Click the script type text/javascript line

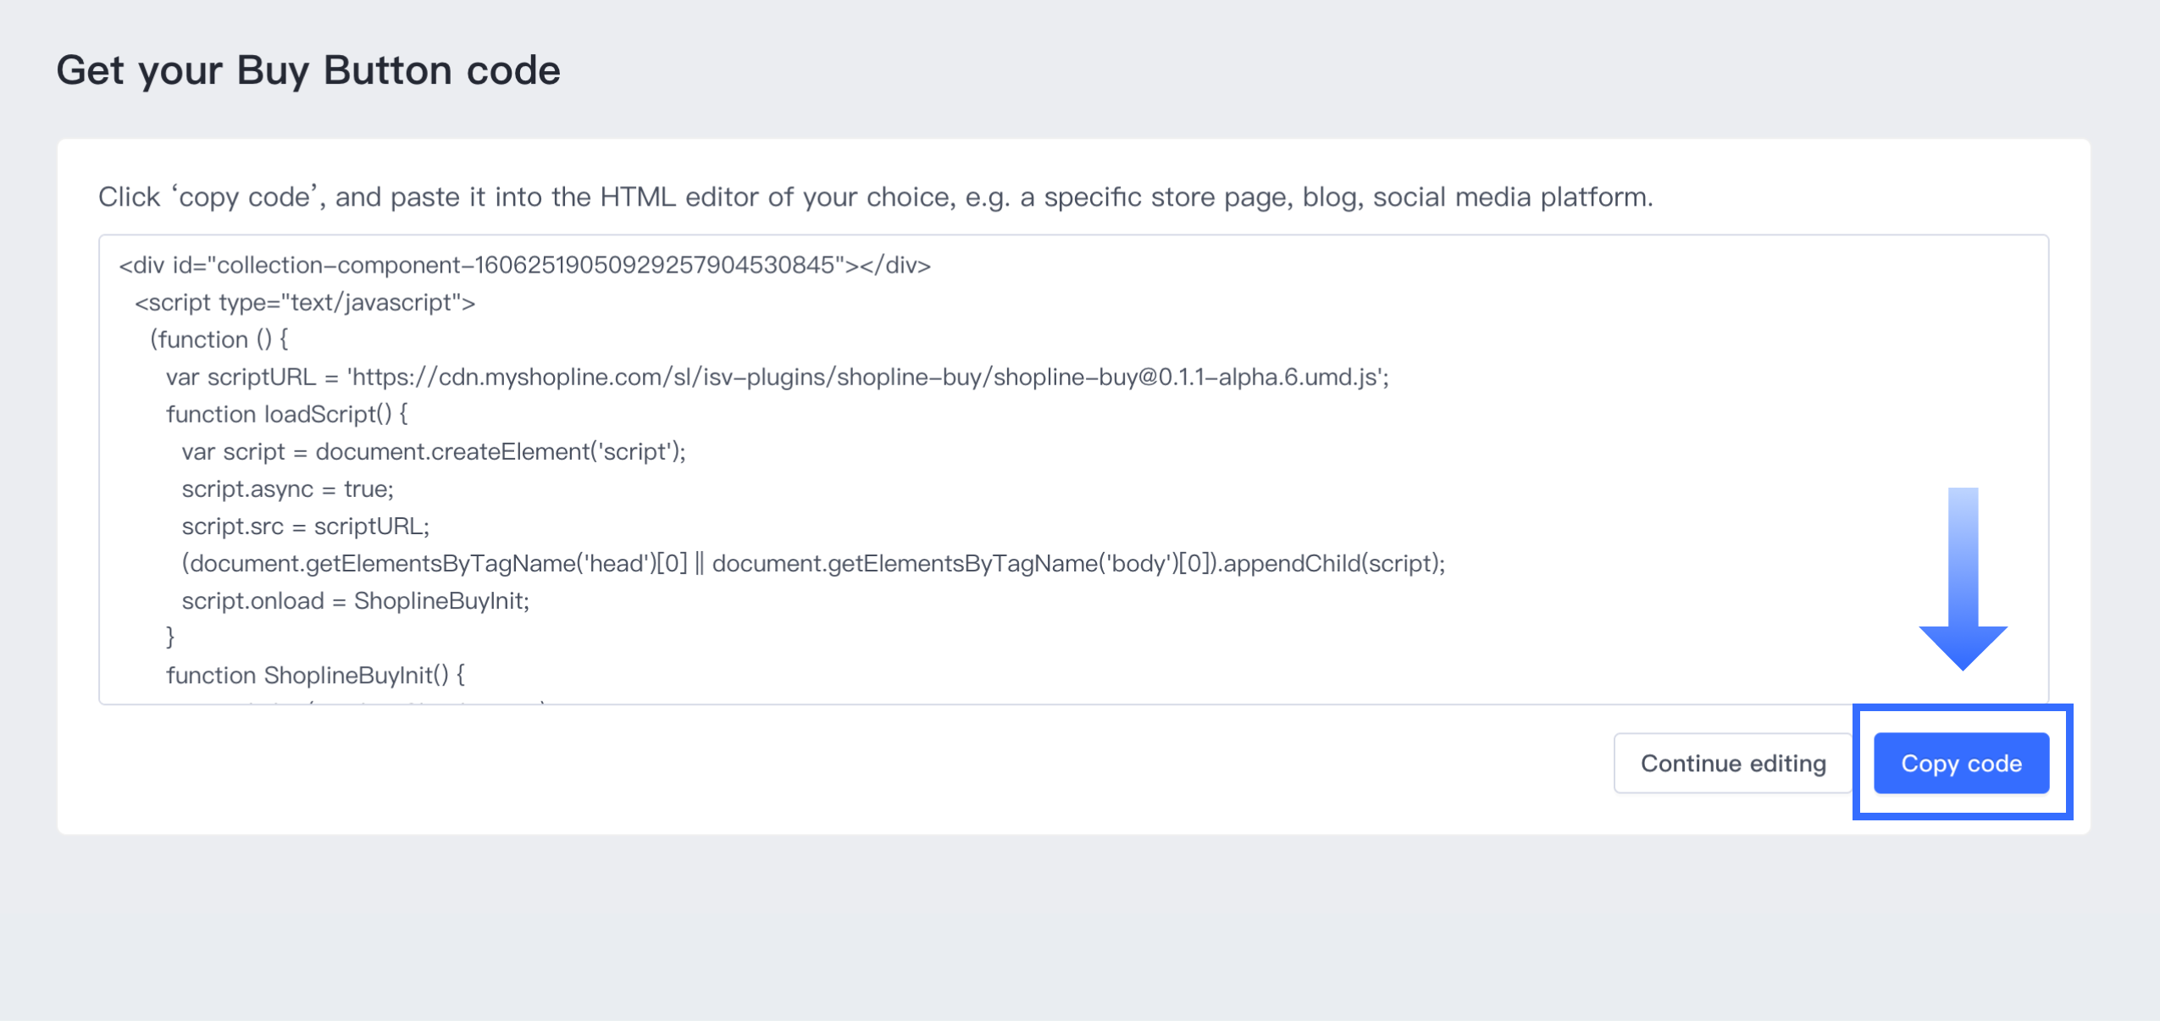305,303
